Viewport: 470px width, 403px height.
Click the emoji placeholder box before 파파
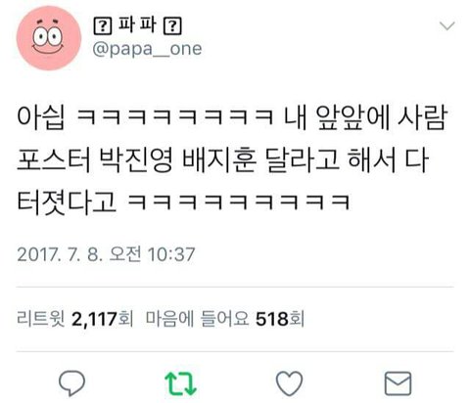(103, 26)
